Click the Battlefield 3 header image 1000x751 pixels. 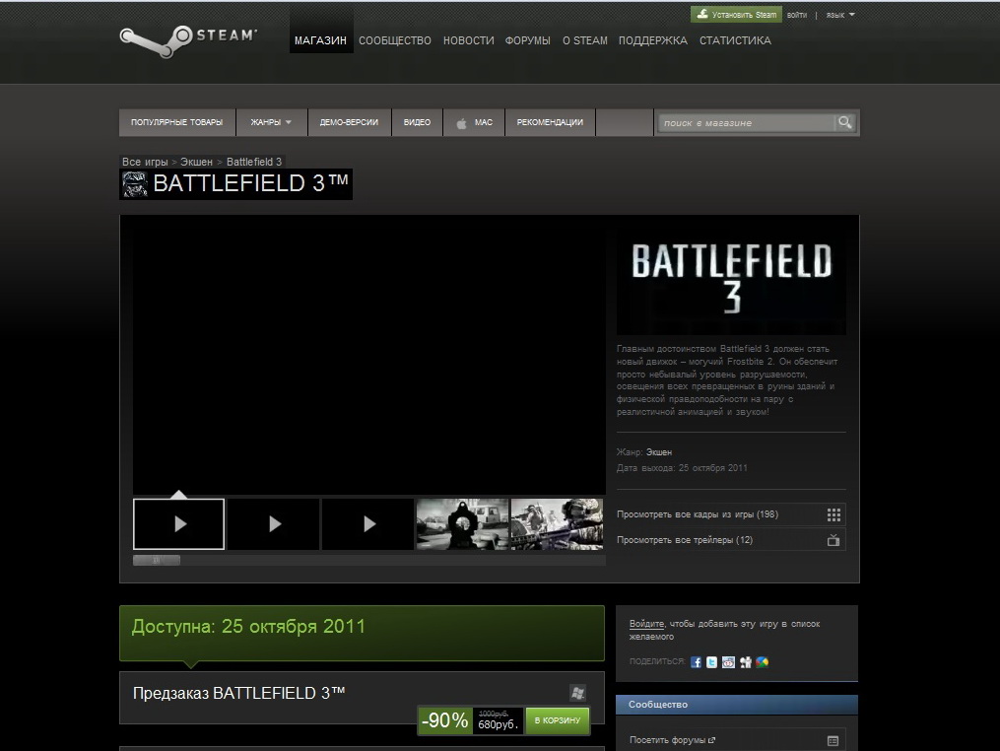coord(731,280)
